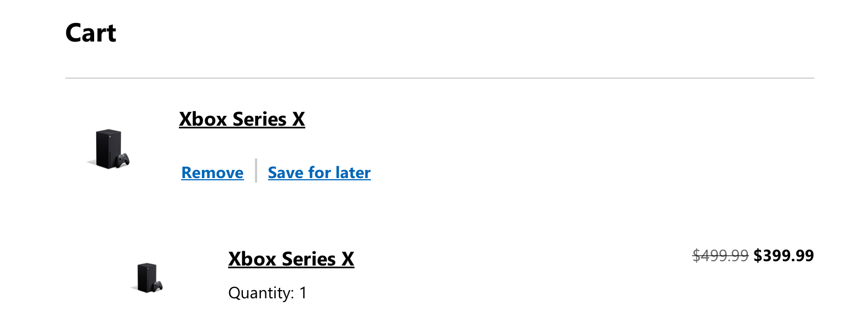Click the Cart page heading
The width and height of the screenshot is (865, 330).
91,33
